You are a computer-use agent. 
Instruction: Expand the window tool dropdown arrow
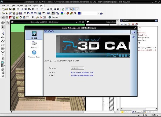(x=5, y=62)
